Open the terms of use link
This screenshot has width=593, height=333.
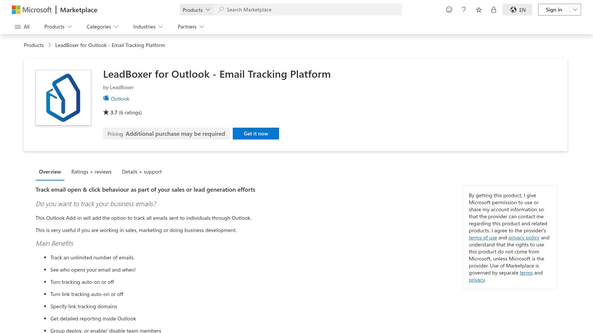tap(483, 237)
